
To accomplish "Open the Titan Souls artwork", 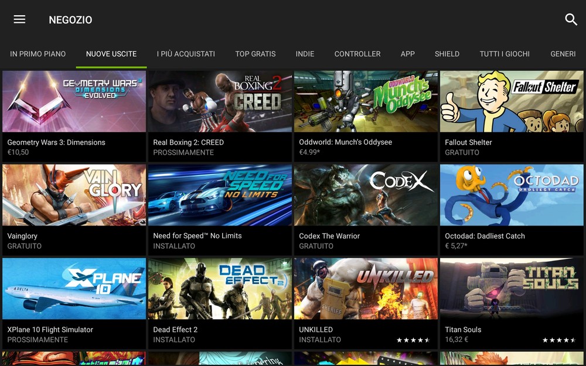I will (512, 289).
